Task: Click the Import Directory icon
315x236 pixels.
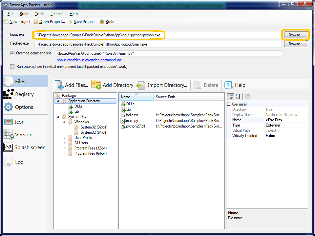Action: (141, 85)
